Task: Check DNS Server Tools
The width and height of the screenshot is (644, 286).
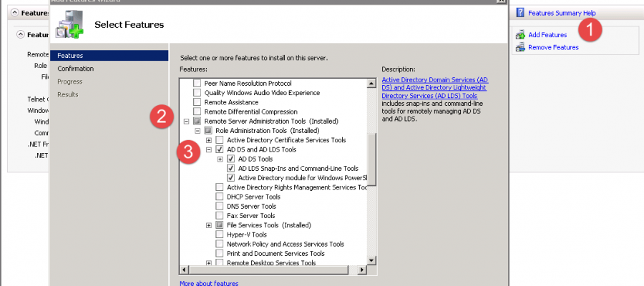Action: click(220, 206)
